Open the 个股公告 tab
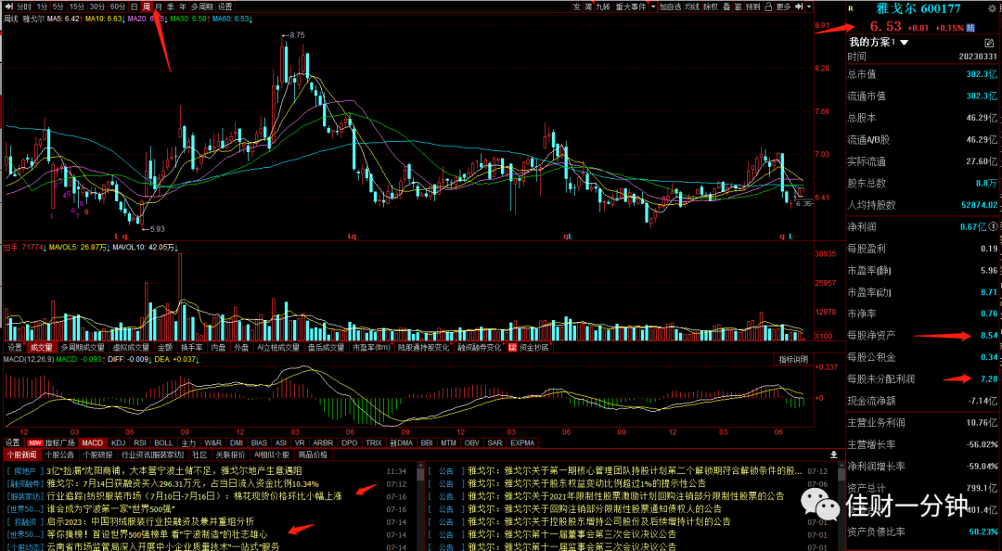This screenshot has height=551, width=1002. [x=59, y=455]
